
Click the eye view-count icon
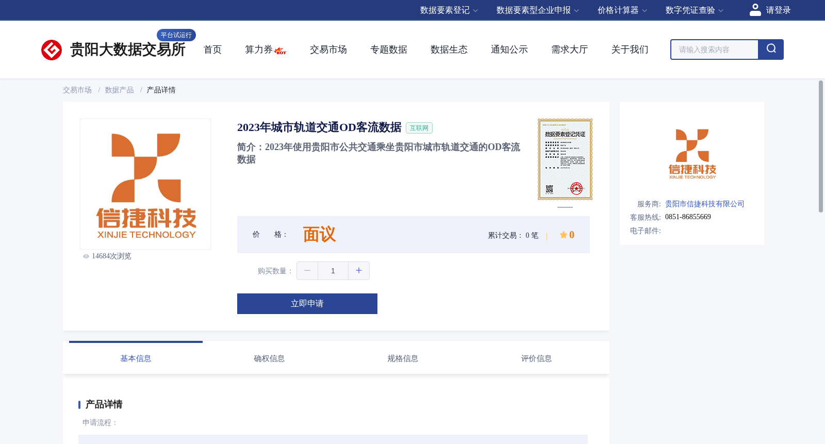tap(86, 256)
